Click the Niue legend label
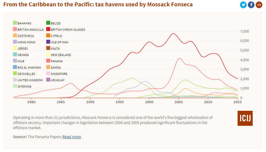Image resolution: width=266 pixels, height=152 pixels. click(21, 61)
